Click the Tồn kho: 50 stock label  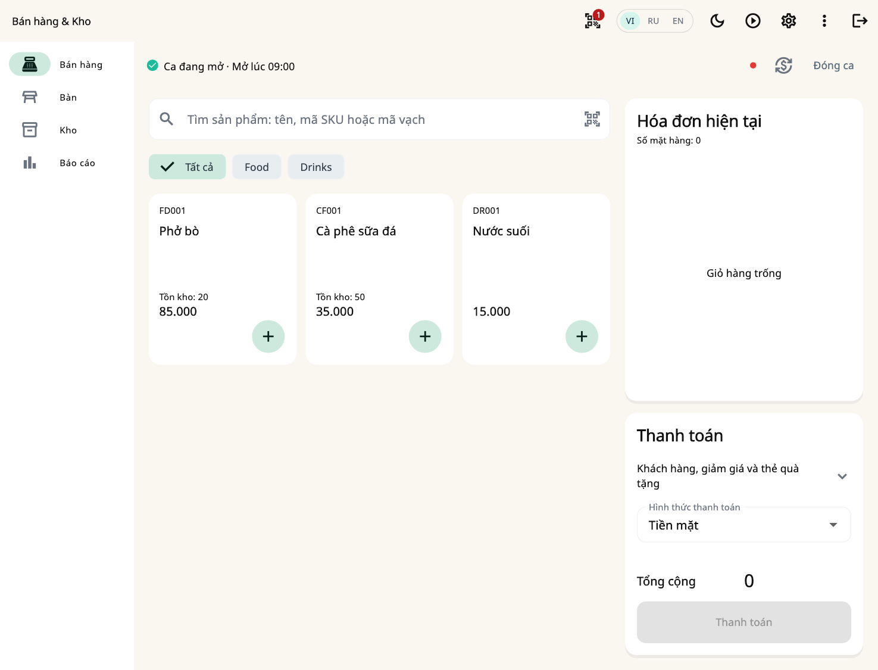pos(340,297)
